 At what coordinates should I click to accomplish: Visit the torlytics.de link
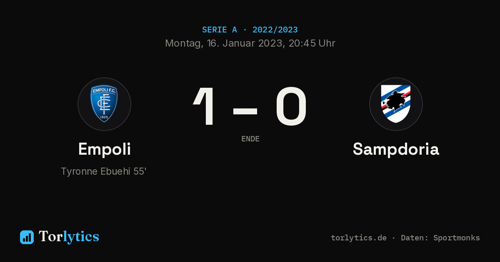coord(359,238)
